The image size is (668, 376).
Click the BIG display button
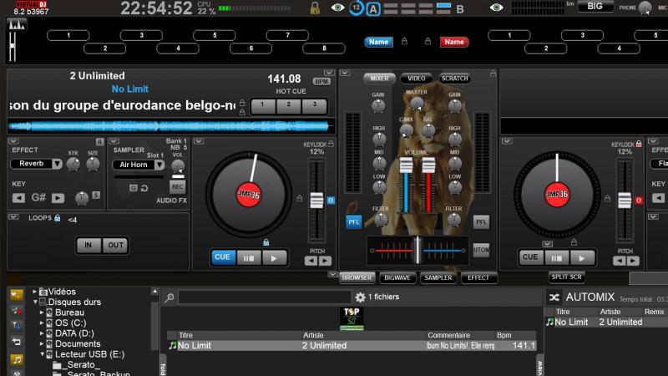[x=595, y=7]
